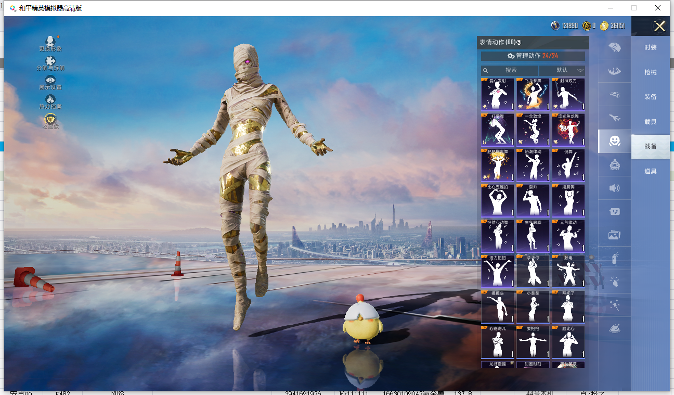Click the yellow gold coins icon
674x395 pixels.
(604, 26)
